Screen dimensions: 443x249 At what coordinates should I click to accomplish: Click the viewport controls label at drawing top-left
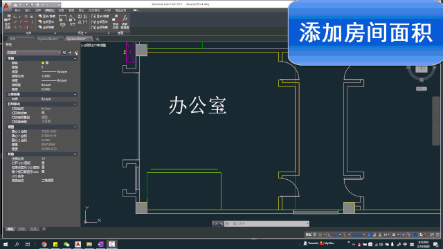click(x=93, y=45)
